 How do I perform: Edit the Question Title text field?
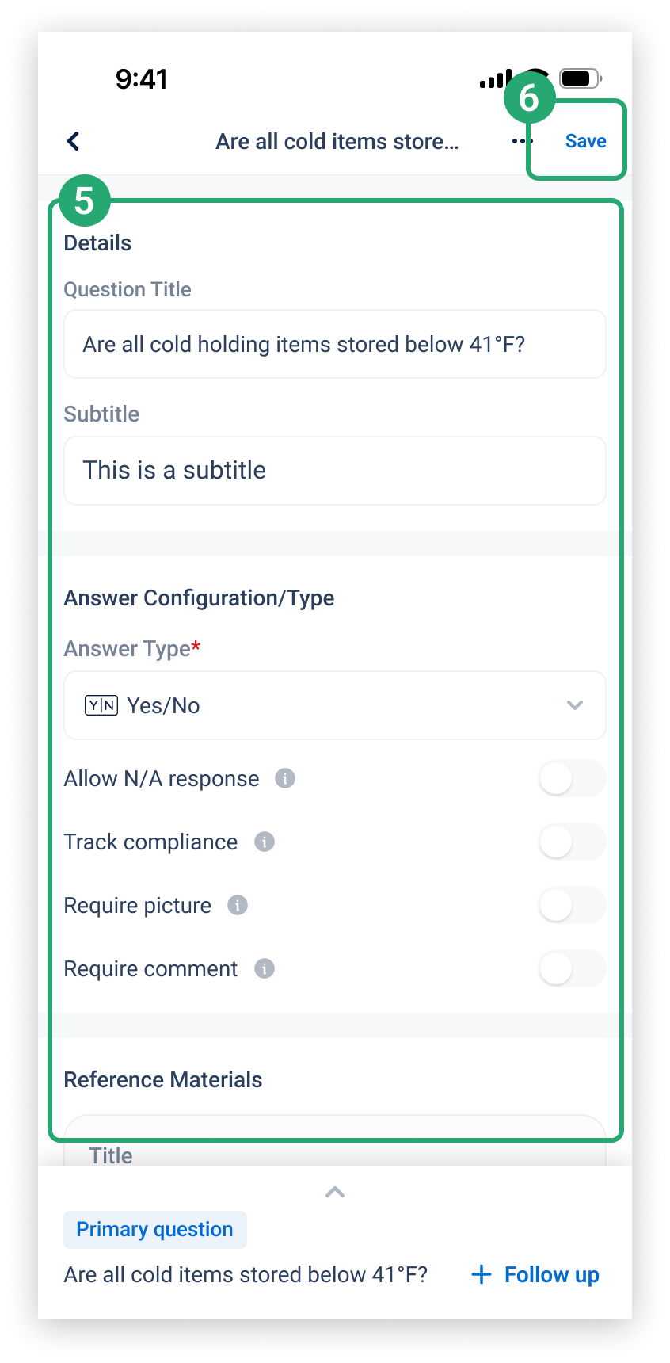click(x=335, y=344)
